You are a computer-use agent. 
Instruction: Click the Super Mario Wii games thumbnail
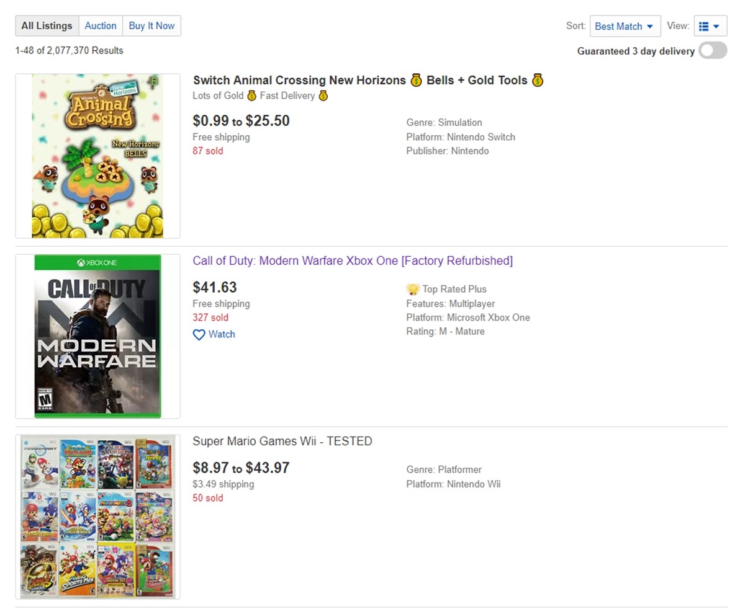point(97,517)
